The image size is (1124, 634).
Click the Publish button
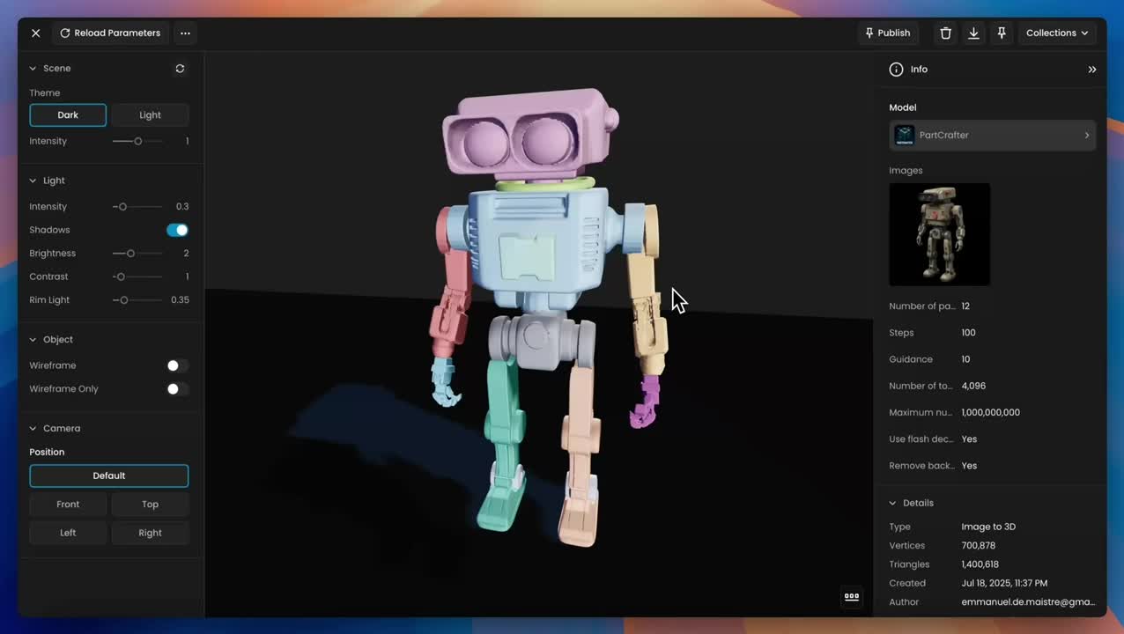(x=888, y=33)
